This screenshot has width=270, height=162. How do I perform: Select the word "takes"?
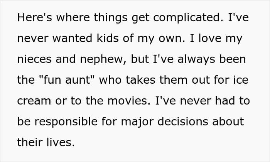pos(141,80)
